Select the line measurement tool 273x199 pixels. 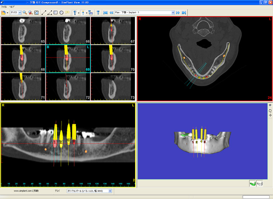point(44,13)
